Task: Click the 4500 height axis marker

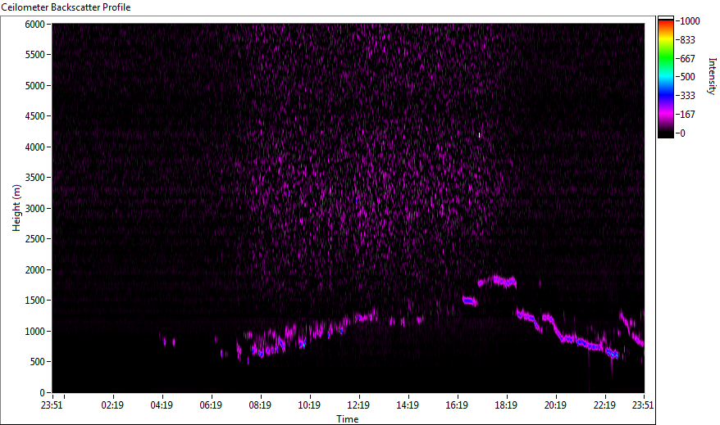Action: (35, 116)
